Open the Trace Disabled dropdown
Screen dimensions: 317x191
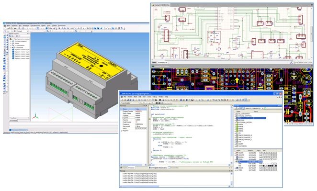click(130, 103)
